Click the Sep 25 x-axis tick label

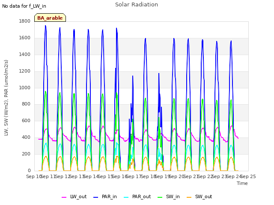pyautogui.click(x=248, y=176)
